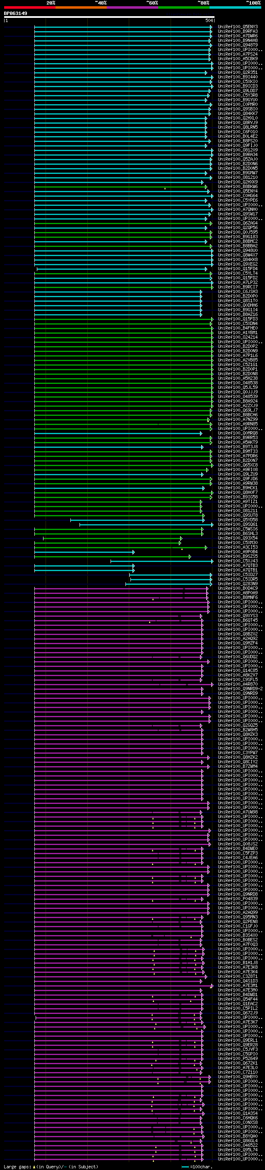Select the UniRef100_Q9XYS3 label
Viewport: 265px width, 1170px height.
[x=238, y=616]
